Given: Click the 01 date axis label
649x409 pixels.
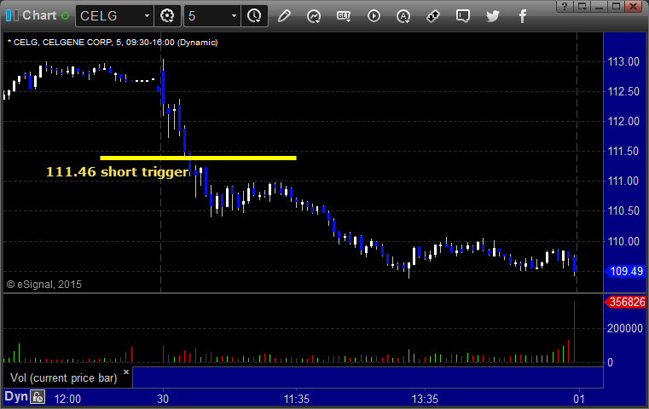Looking at the screenshot, I should tap(579, 399).
